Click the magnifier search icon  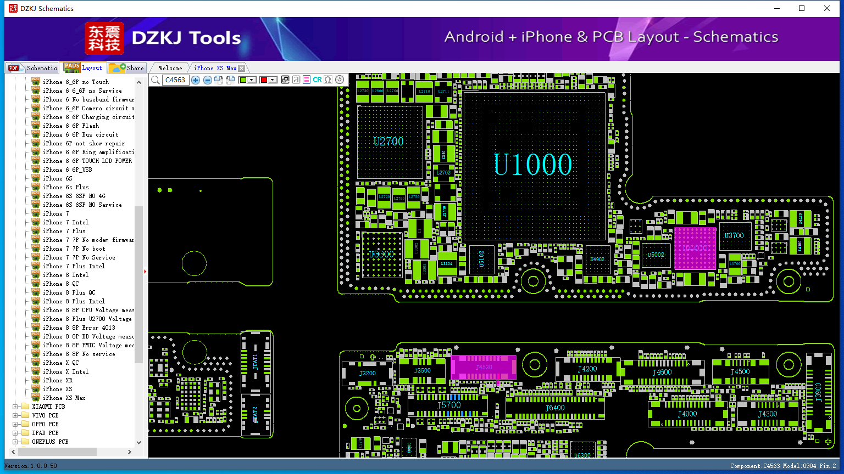pyautogui.click(x=156, y=80)
